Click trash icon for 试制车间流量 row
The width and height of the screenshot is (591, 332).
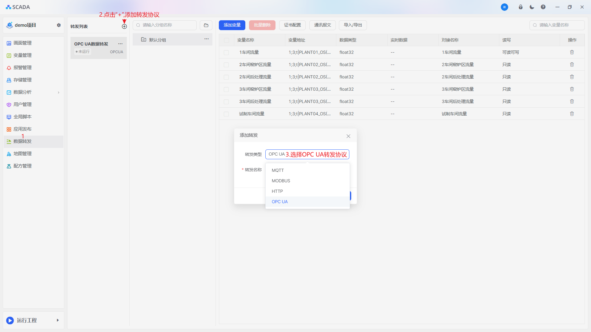pyautogui.click(x=572, y=114)
